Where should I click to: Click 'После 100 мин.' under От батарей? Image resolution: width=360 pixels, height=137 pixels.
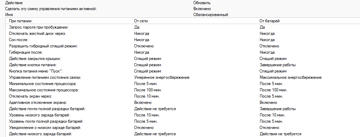(x=273, y=90)
